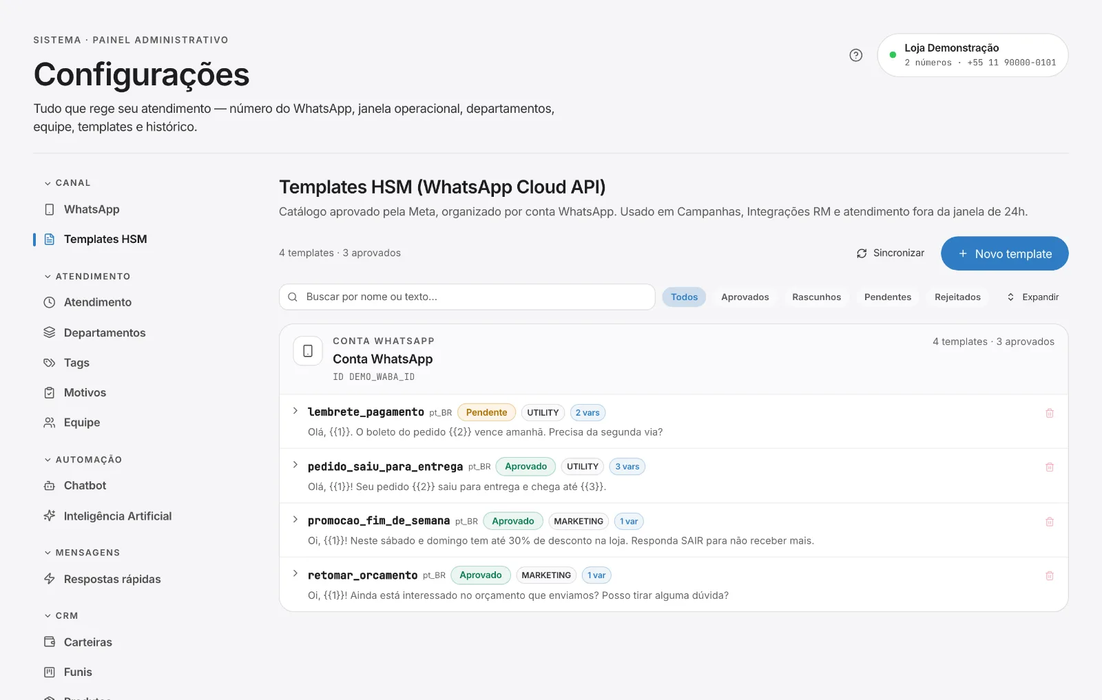Screen dimensions: 1102x700
Task: Delete the pedido_saiu_para_entrega template via trash icon
Action: point(1050,467)
